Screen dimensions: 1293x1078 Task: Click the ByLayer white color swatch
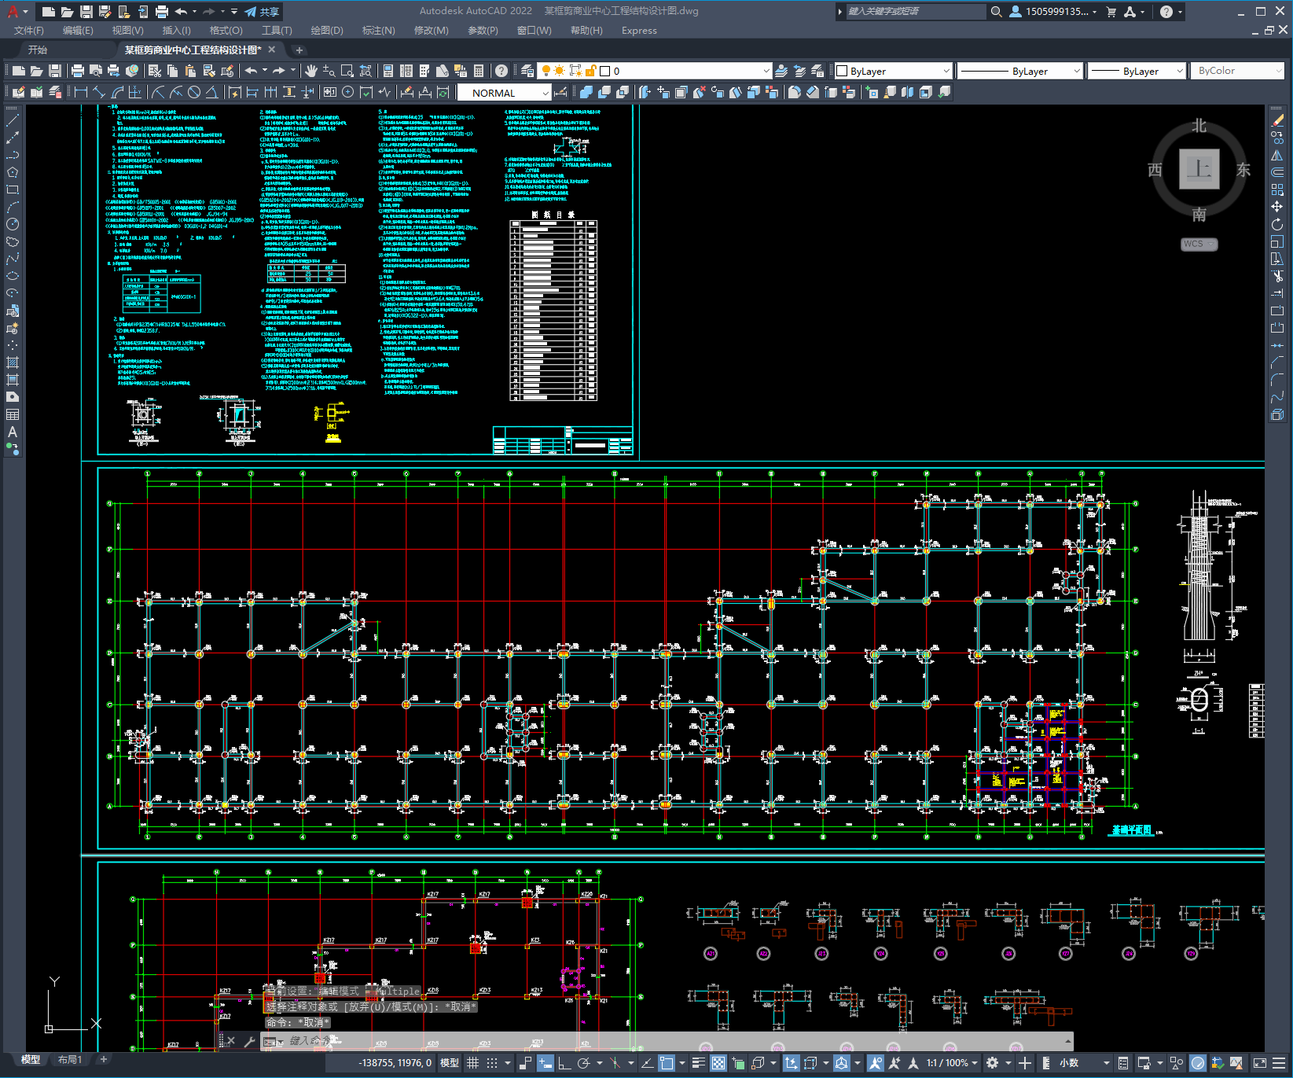pyautogui.click(x=842, y=71)
